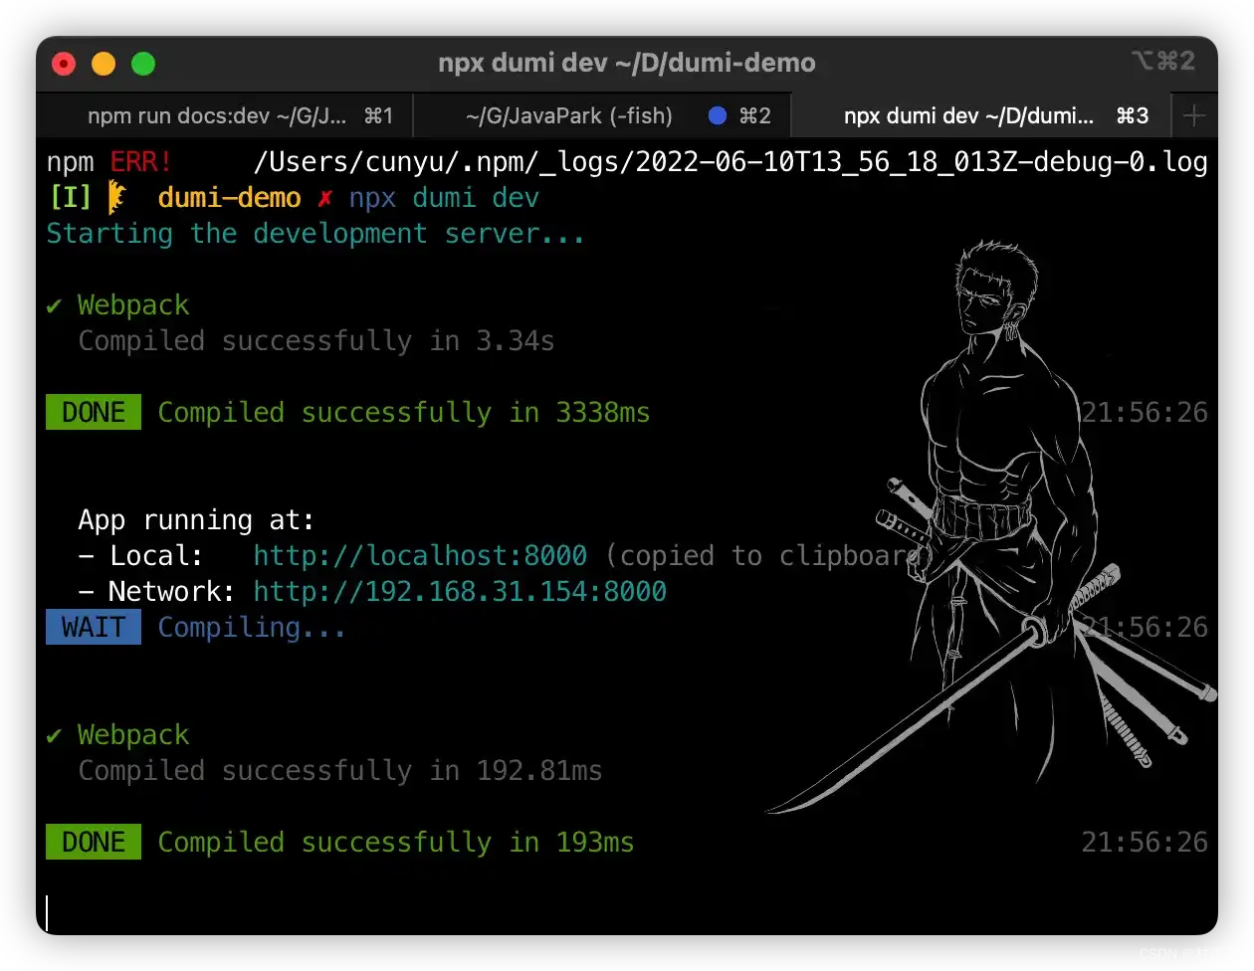This screenshot has width=1254, height=971.
Task: Click the npm debug log file path
Action: [x=731, y=162]
